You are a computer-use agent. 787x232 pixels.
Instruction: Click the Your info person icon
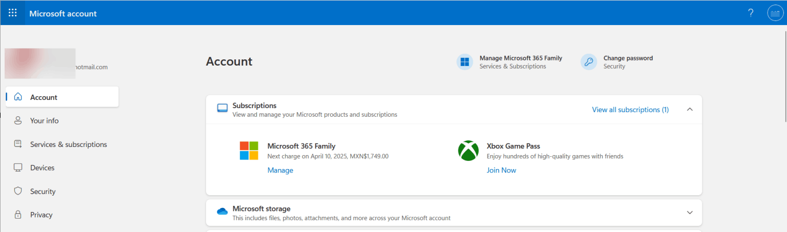coord(18,120)
